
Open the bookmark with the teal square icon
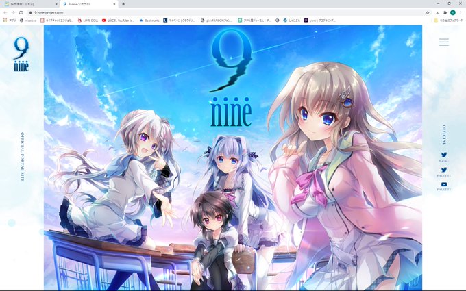click(254, 21)
